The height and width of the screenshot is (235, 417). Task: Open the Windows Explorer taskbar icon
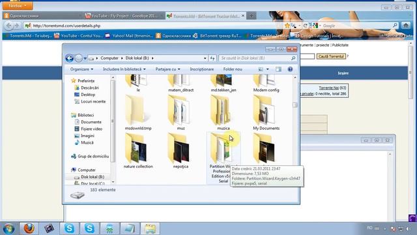tap(150, 228)
